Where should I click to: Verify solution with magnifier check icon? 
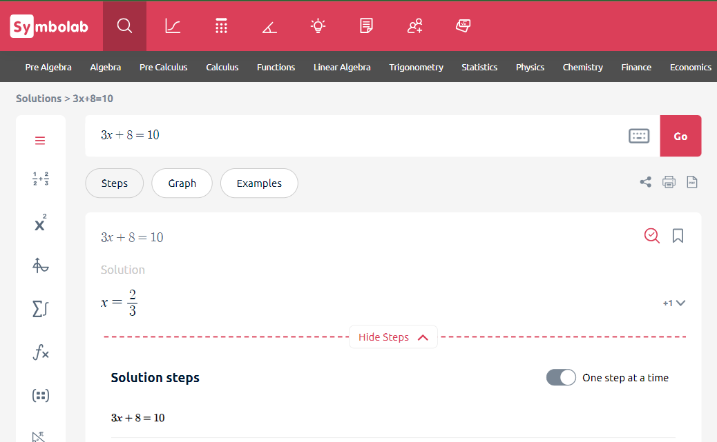point(651,236)
